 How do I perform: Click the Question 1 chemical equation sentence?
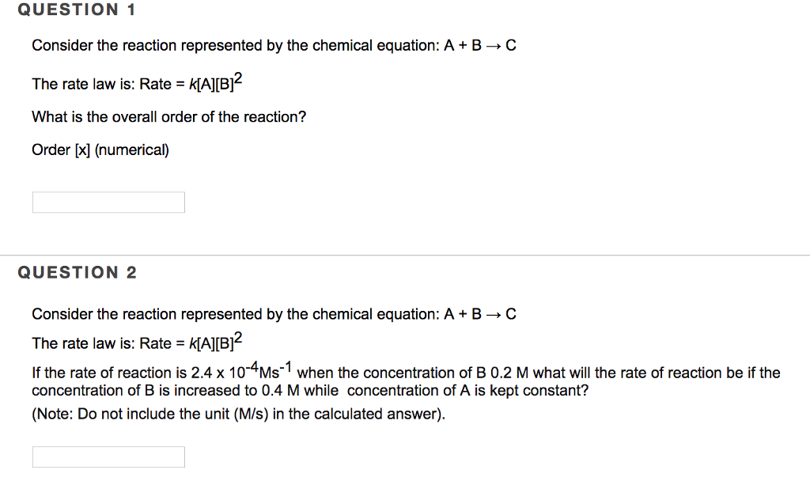274,46
